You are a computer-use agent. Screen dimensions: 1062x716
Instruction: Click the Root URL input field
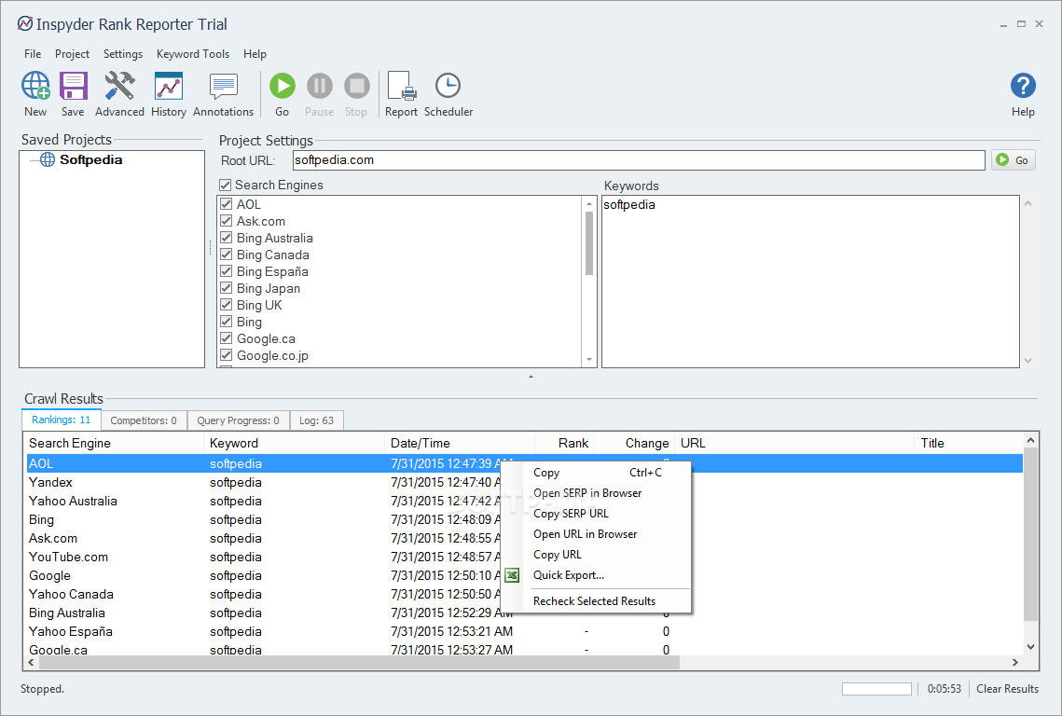click(x=639, y=159)
